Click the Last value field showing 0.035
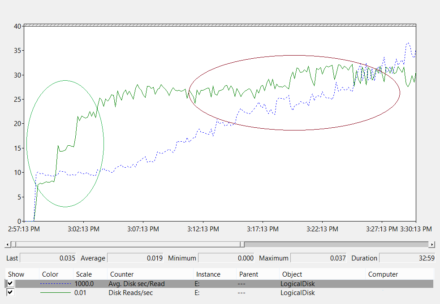Viewport: 440px width, 304px height. coord(47,258)
